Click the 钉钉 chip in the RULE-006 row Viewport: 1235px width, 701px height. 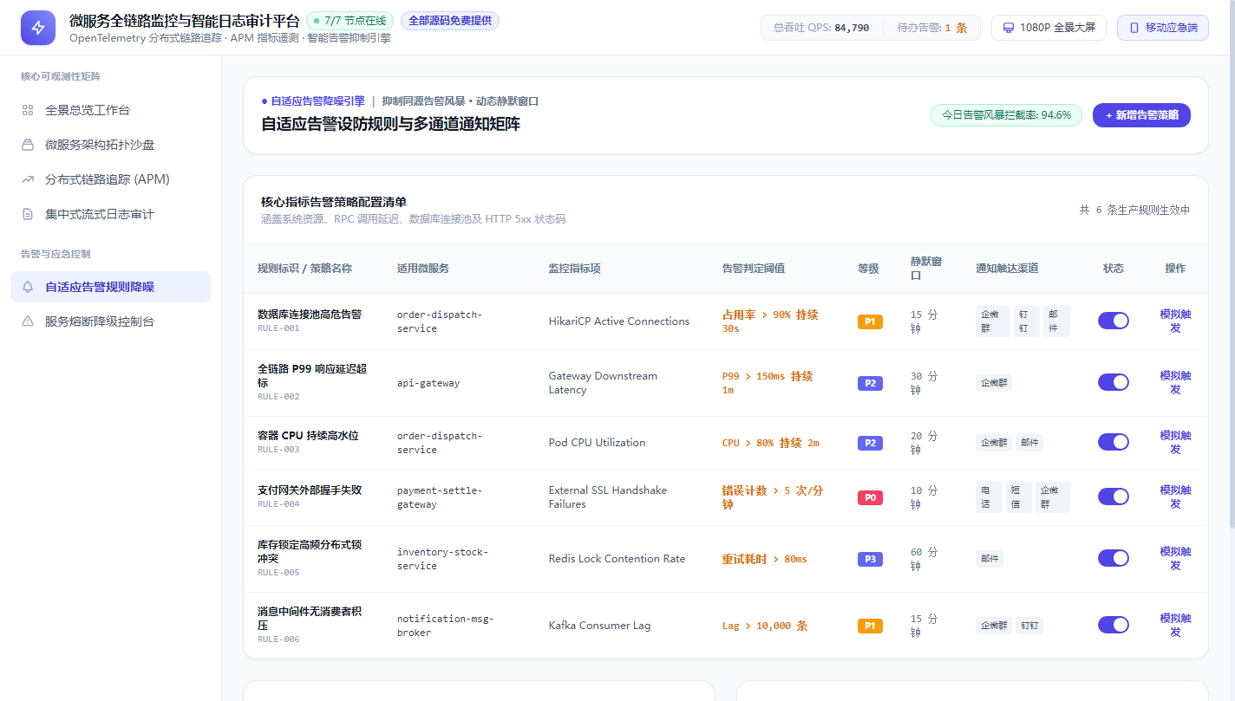click(1030, 626)
